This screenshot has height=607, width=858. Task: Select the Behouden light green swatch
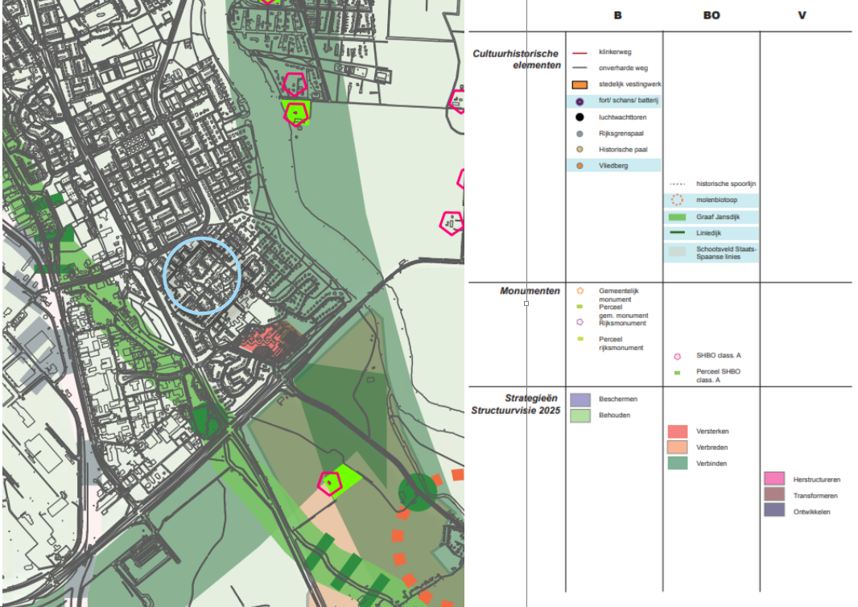[580, 416]
